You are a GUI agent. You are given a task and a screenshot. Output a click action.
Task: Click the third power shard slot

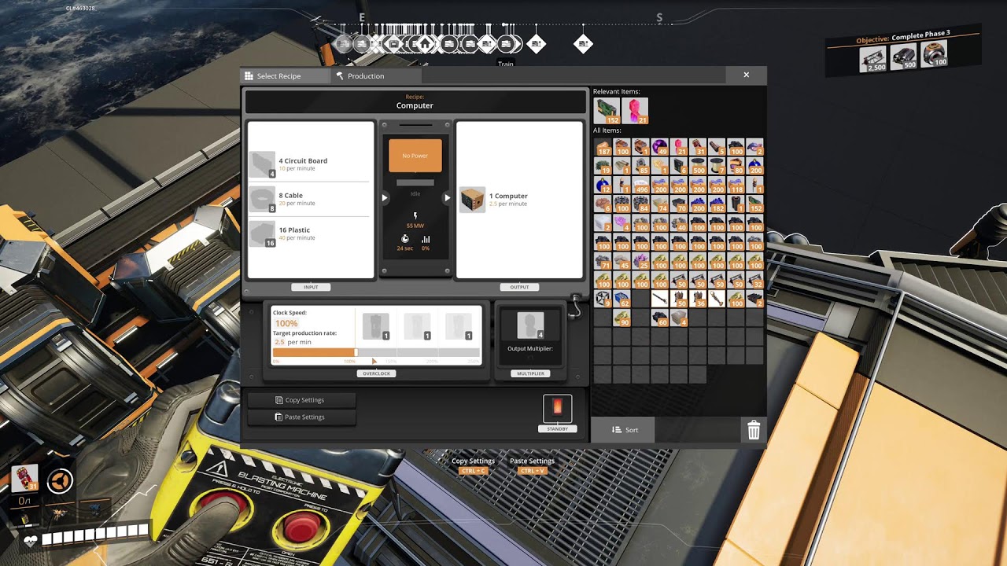point(459,326)
